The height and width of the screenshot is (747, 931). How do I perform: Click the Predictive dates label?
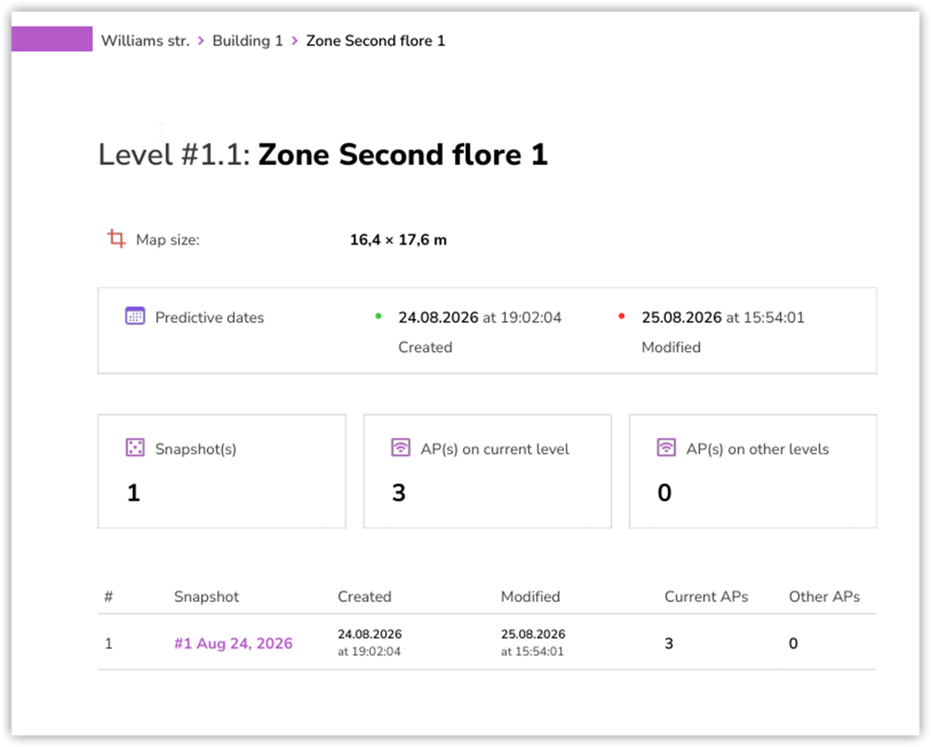pos(209,318)
